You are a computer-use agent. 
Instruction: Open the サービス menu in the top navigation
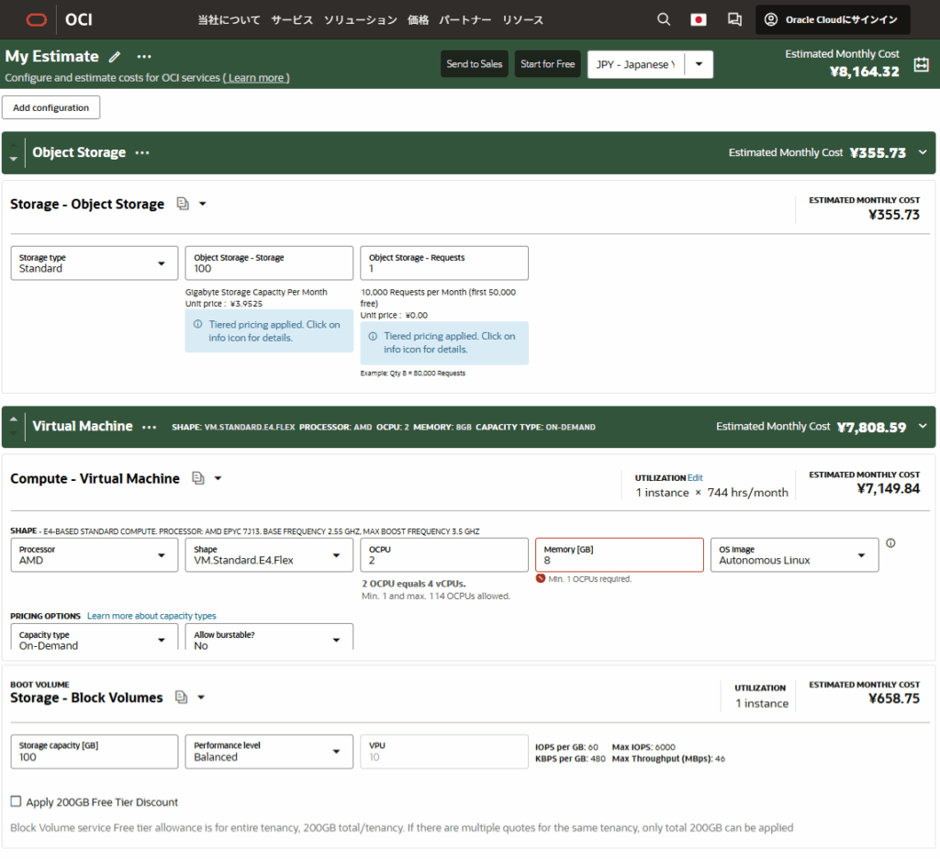[292, 20]
